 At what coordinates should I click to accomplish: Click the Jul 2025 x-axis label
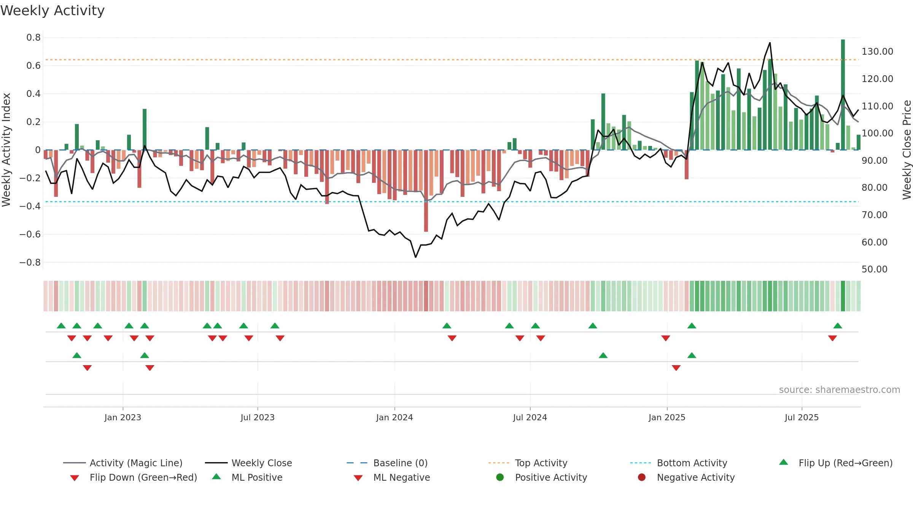click(x=802, y=417)
